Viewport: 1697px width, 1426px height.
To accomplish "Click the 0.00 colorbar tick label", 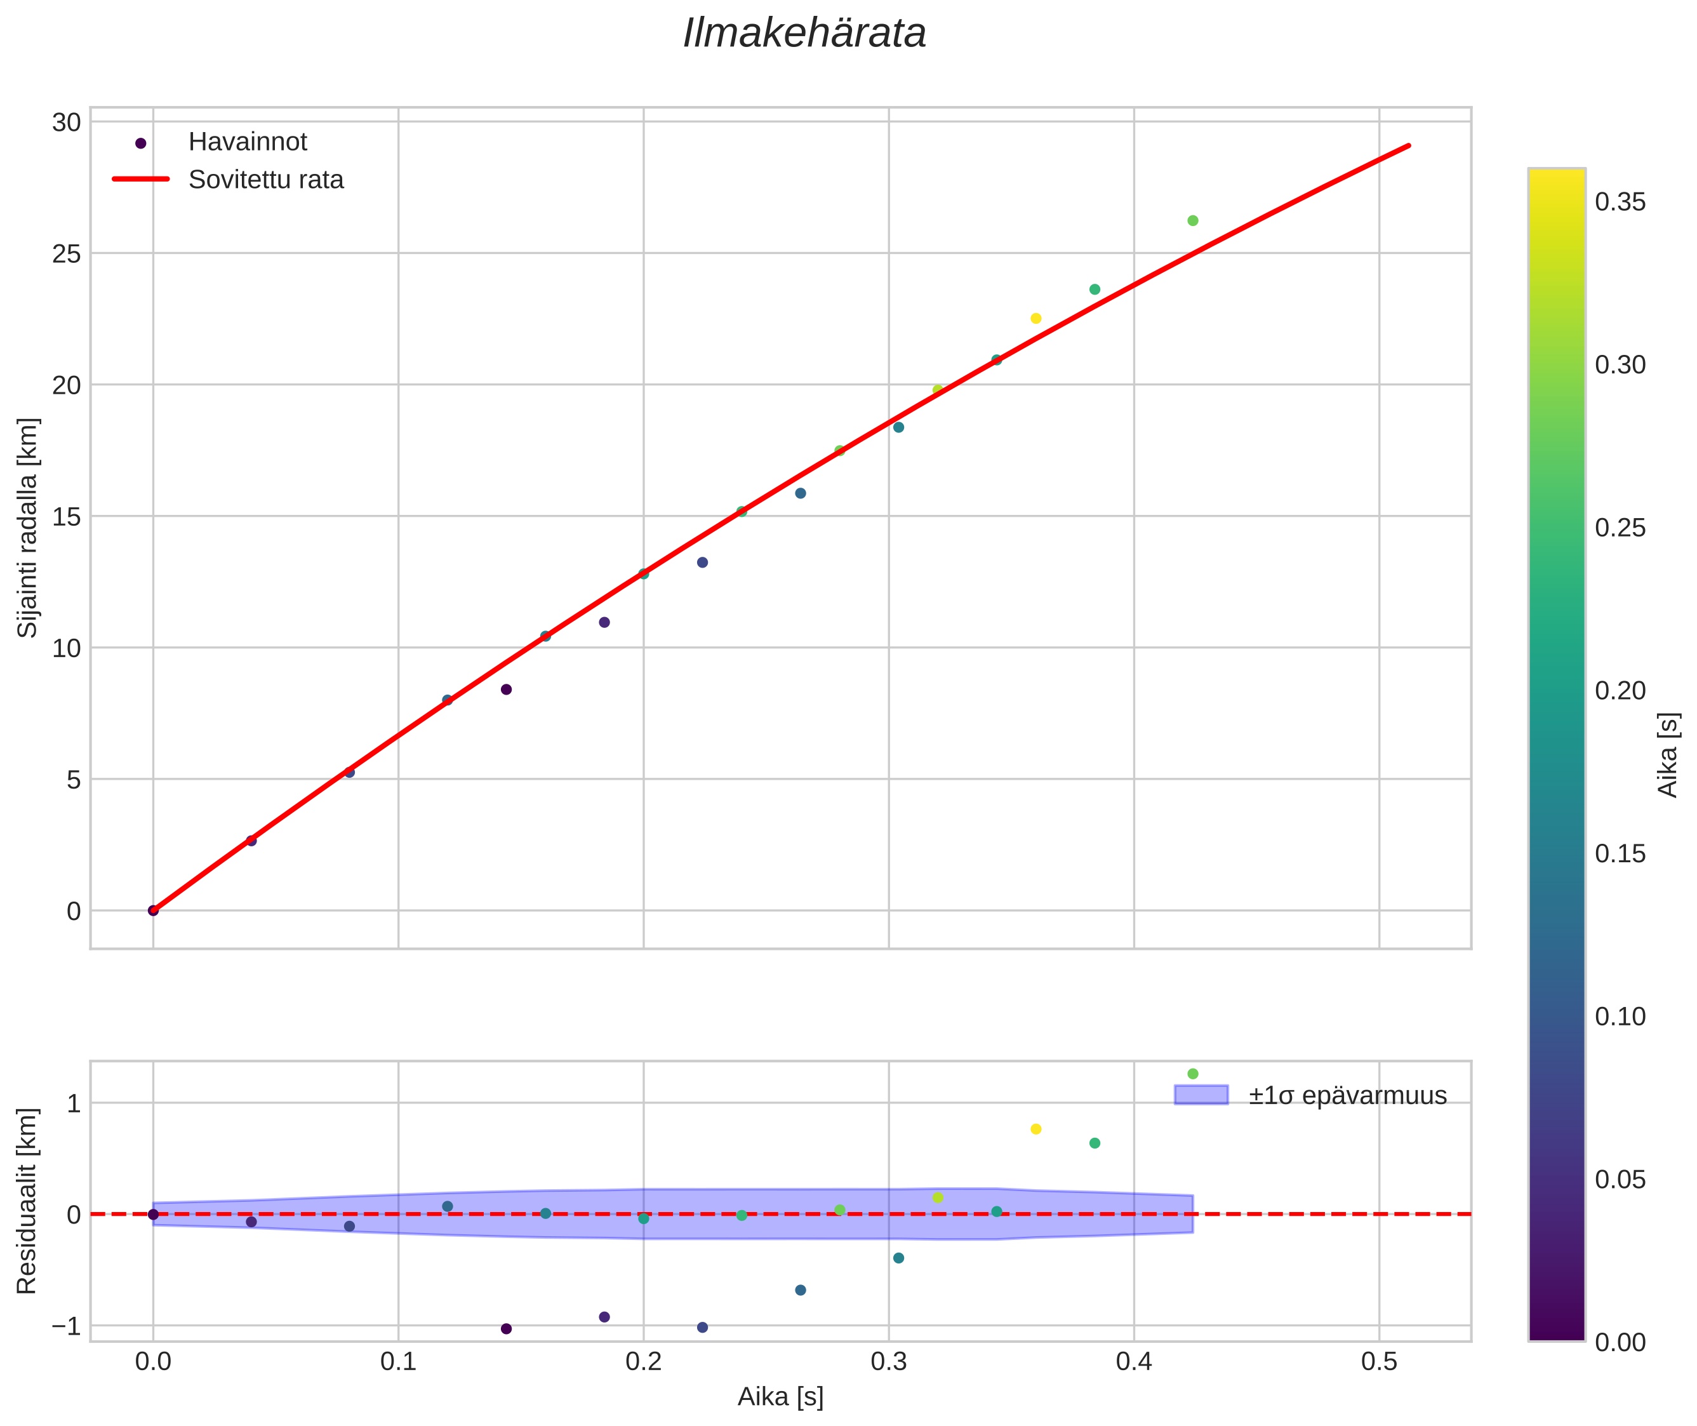I will pyautogui.click(x=1620, y=1342).
